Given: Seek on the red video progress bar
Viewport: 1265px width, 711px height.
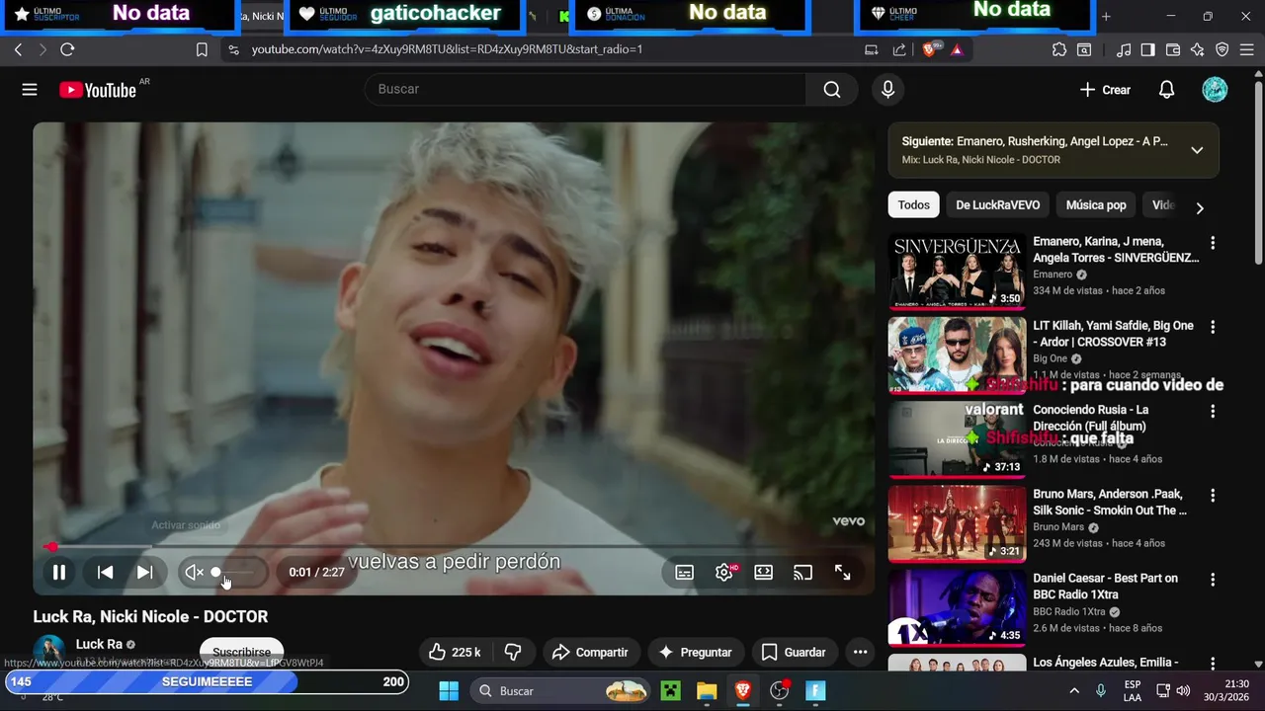Looking at the screenshot, I should pos(454,546).
